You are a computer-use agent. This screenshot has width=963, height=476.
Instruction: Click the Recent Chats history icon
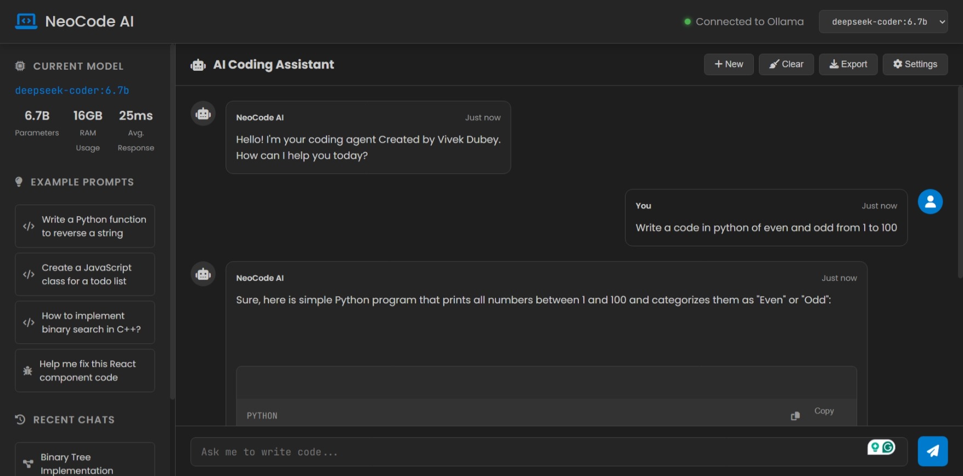tap(20, 420)
